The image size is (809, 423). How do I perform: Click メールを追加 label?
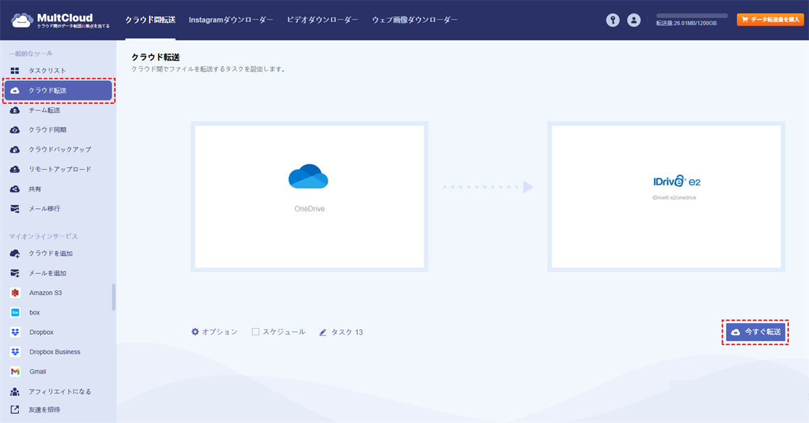coord(47,273)
